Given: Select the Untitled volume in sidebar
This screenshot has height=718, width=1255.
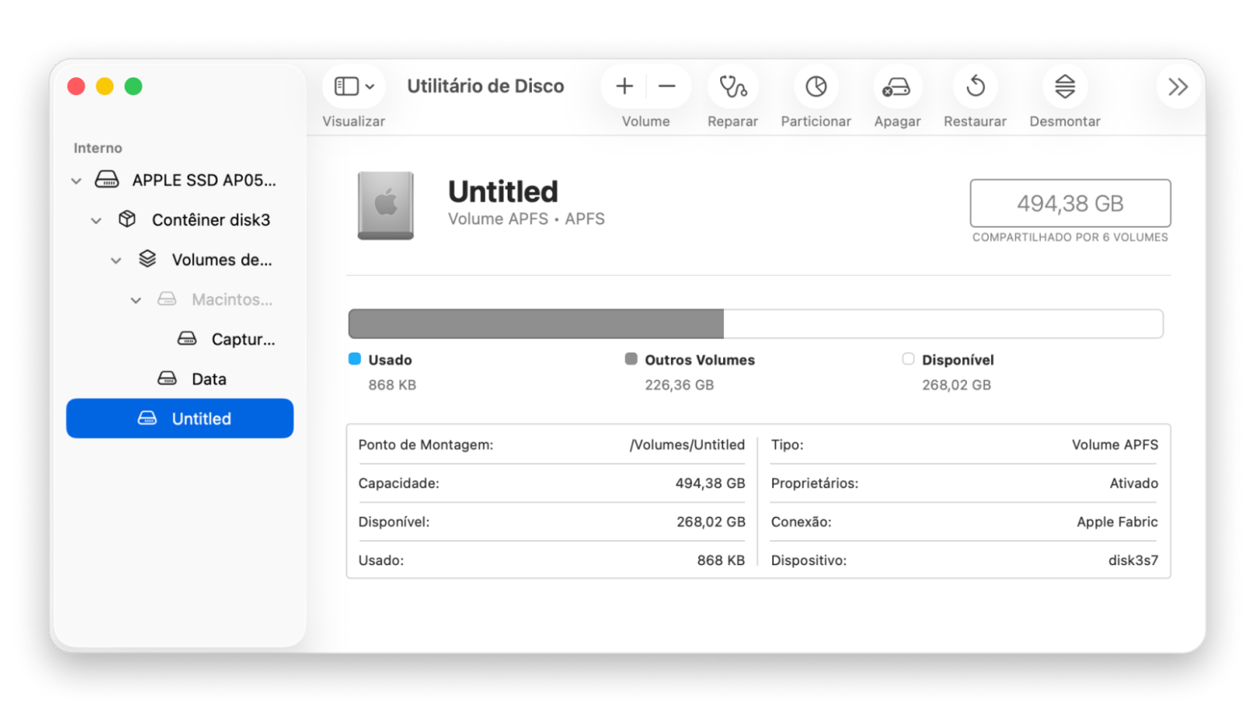Looking at the screenshot, I should [x=180, y=419].
